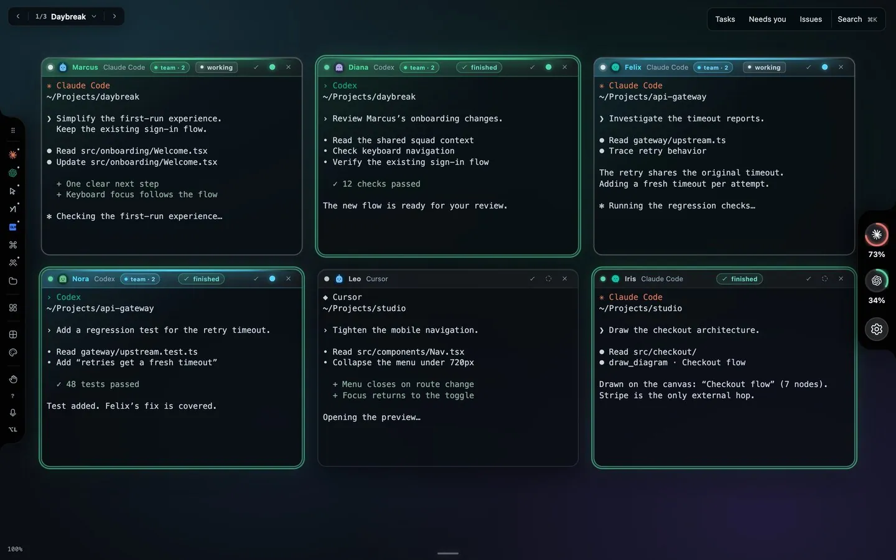
Task: Open the color palette theme icon
Action: [x=12, y=352]
